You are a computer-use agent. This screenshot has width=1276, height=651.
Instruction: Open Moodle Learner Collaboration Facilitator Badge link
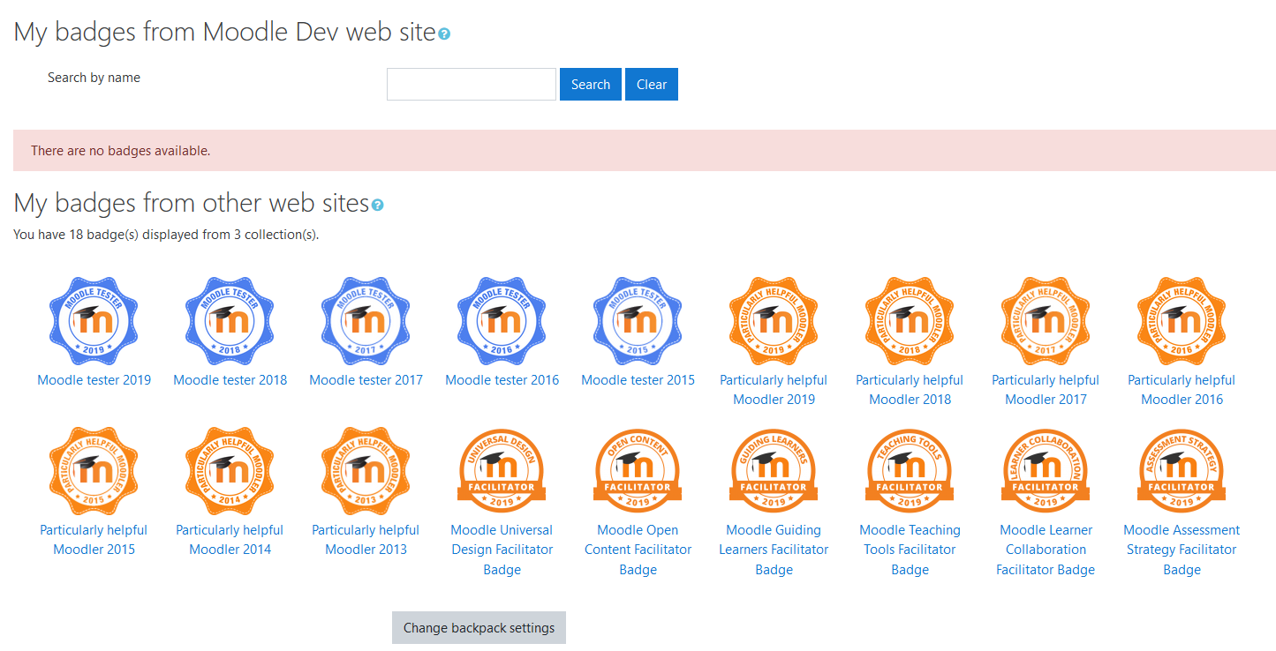point(1046,550)
